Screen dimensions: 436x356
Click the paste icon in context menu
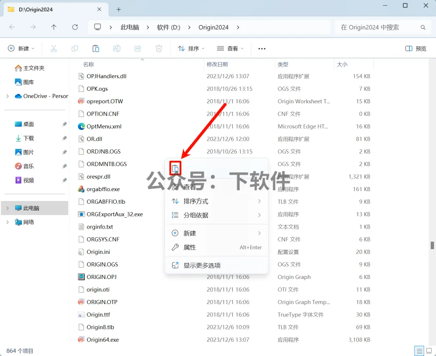[175, 168]
